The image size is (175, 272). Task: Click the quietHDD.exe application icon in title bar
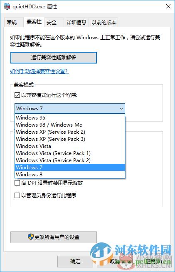(7, 7)
